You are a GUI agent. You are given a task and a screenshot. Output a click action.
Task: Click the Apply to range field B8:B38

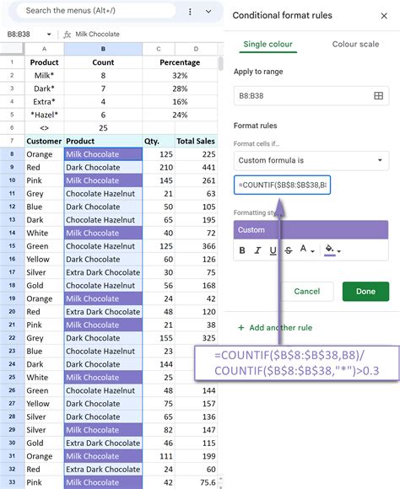tap(311, 96)
